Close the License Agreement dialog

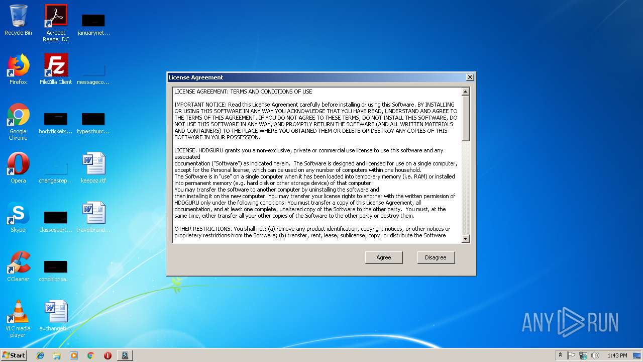click(470, 77)
